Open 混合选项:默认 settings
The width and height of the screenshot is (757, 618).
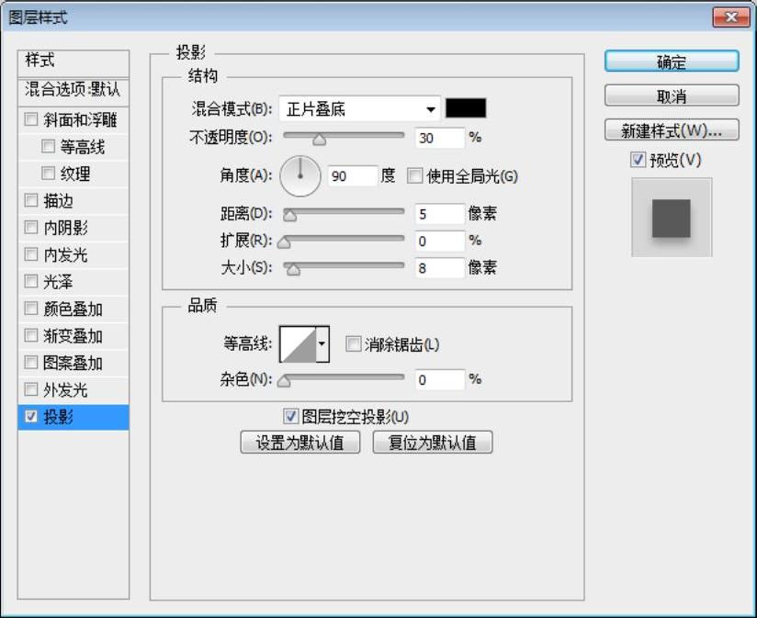pos(73,91)
